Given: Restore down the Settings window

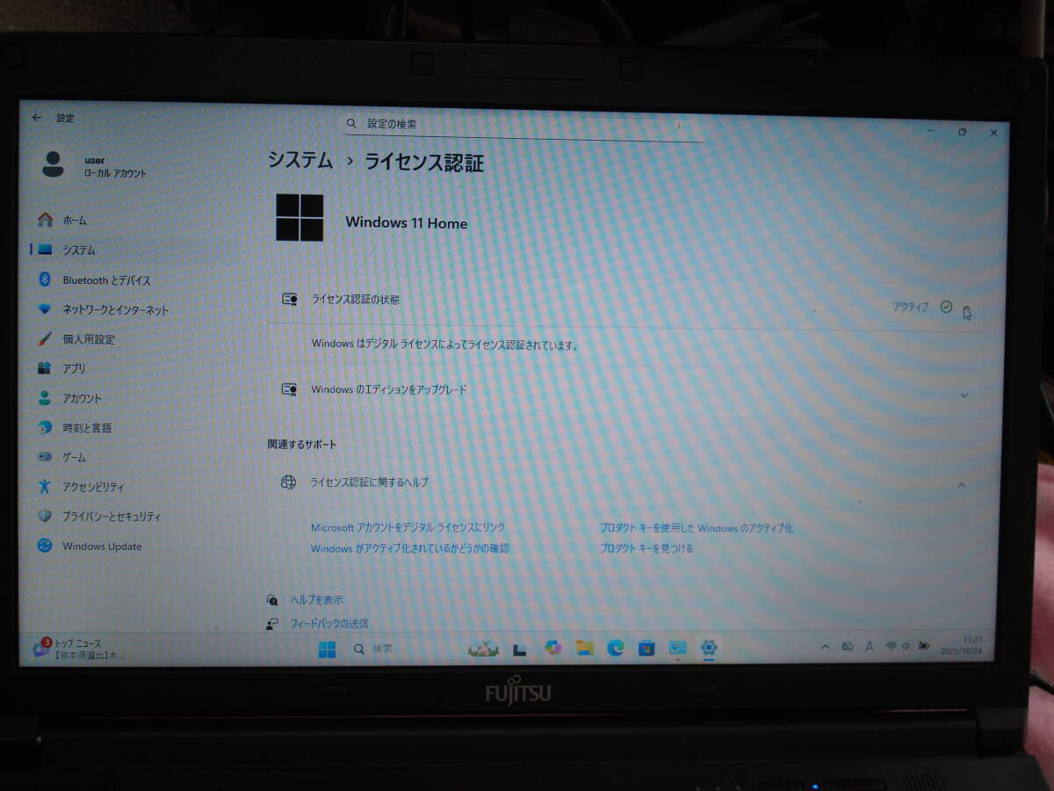Looking at the screenshot, I should point(963,132).
